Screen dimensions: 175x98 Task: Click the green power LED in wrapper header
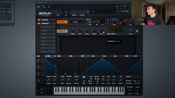coord(117,6)
